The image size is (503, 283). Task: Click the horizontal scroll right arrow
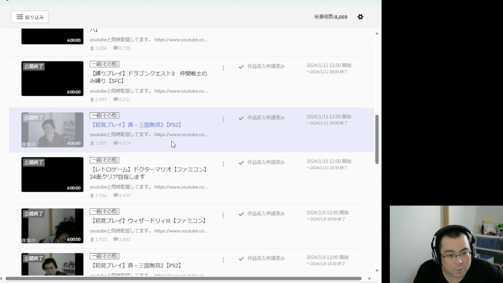click(369, 279)
